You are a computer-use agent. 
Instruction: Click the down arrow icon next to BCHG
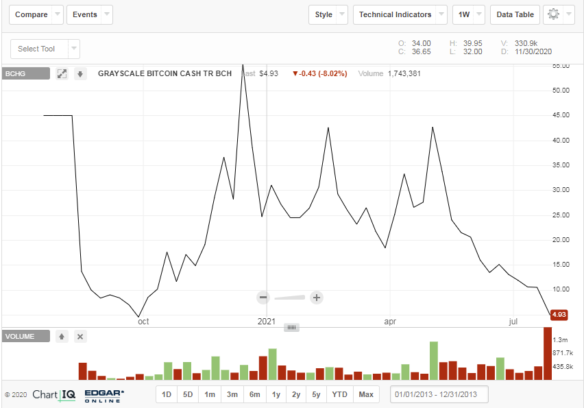pos(80,74)
